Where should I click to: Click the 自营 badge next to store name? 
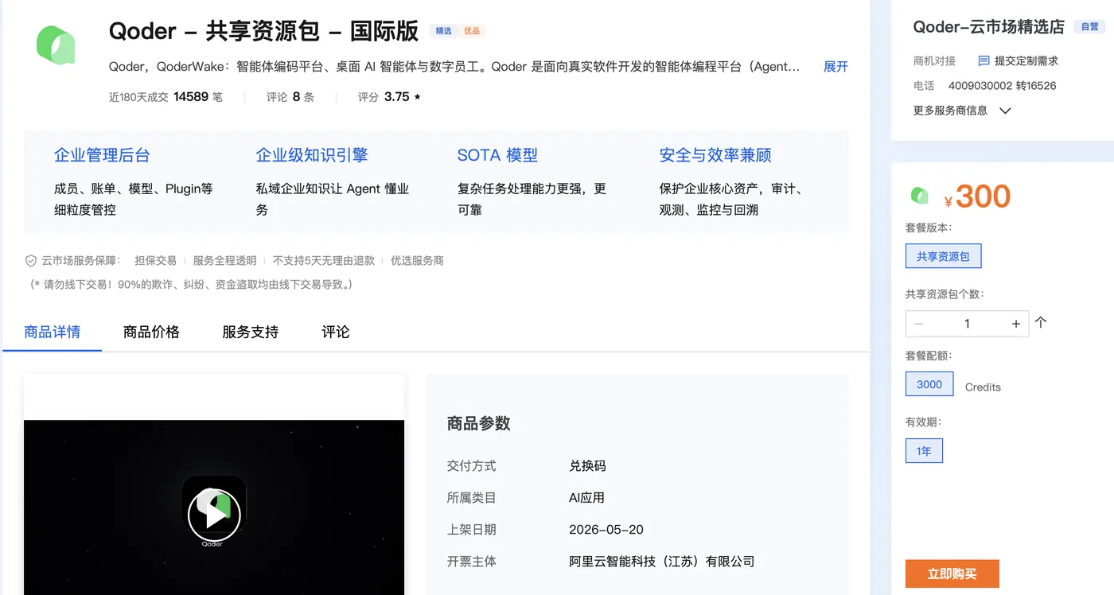(1089, 27)
